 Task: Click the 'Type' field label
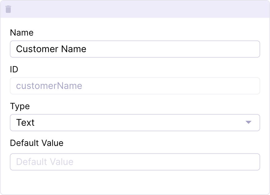[x=20, y=106]
